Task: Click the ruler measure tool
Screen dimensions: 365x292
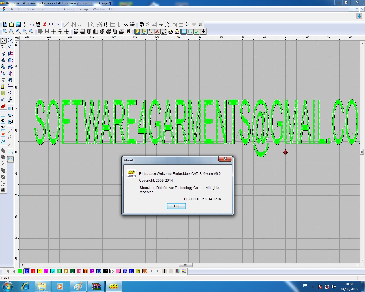Action: click(3, 100)
